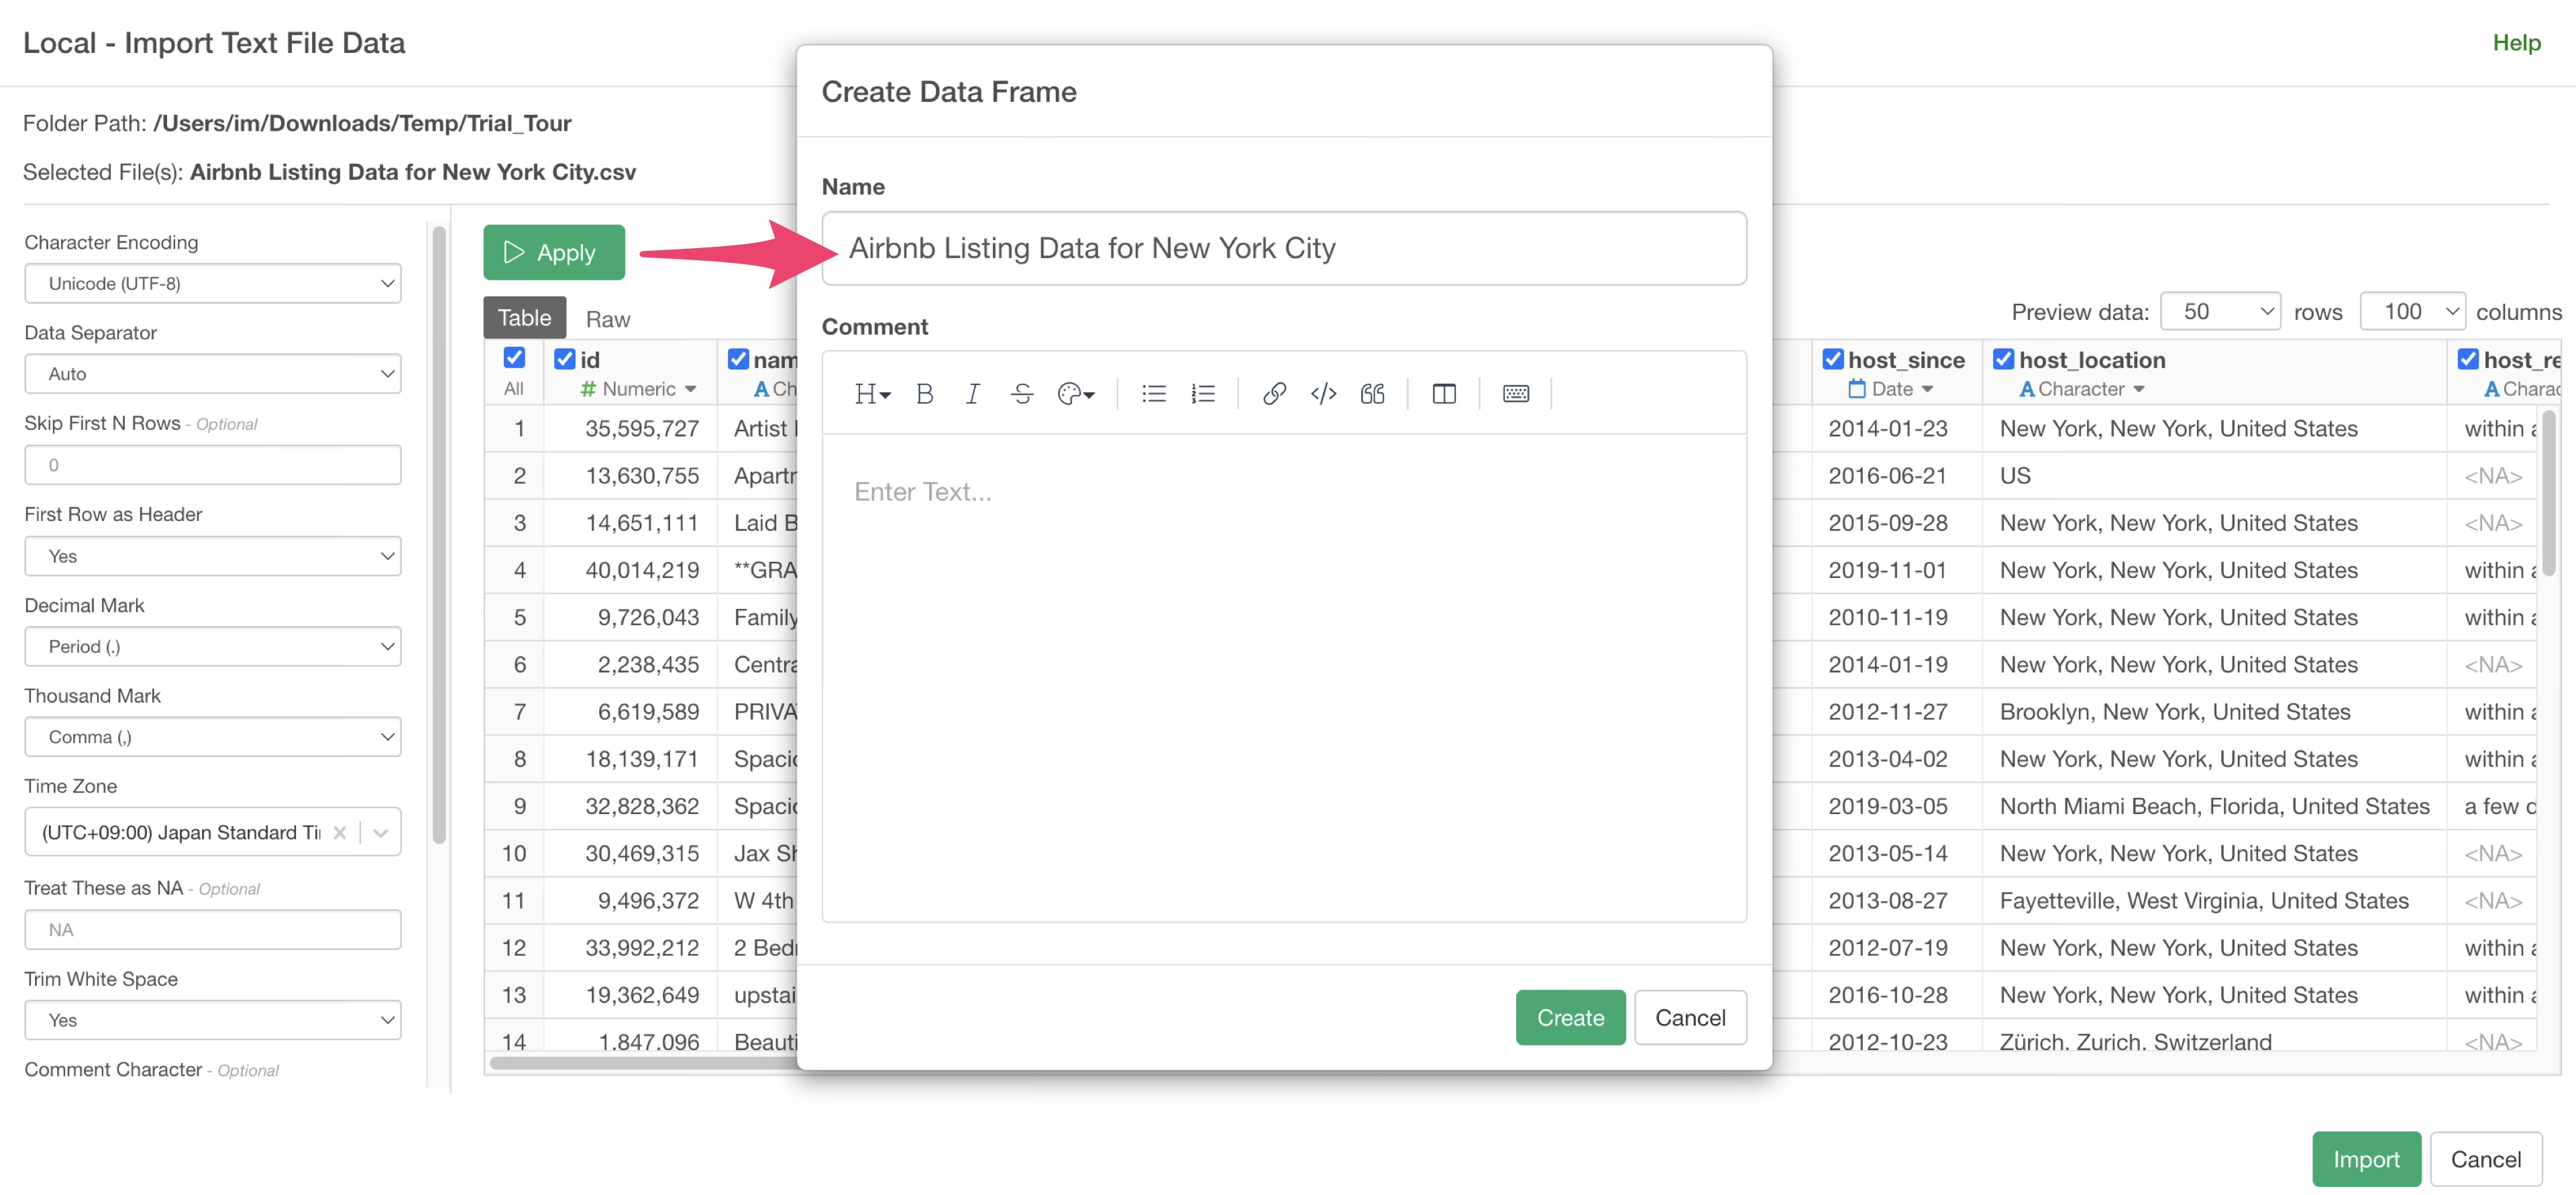Open the Decimal Mark dropdown
Image resolution: width=2576 pixels, height=1195 pixels.
[x=213, y=646]
